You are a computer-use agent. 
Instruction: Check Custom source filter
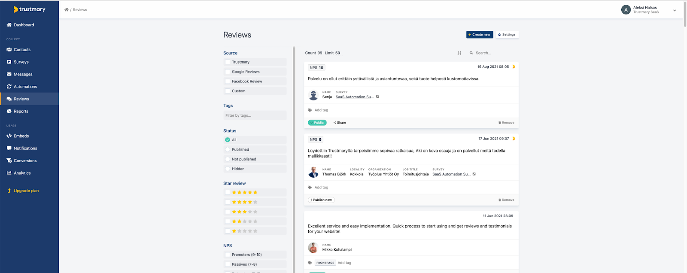(x=228, y=91)
